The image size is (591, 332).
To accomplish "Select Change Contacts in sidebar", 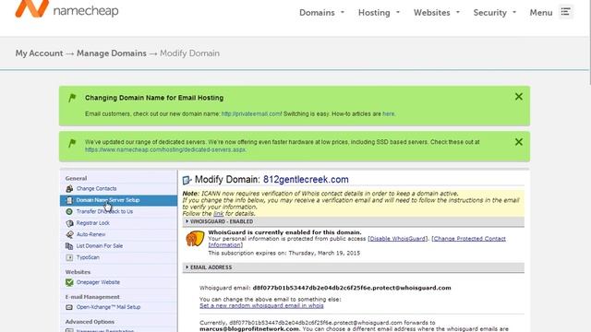I will tap(96, 188).
